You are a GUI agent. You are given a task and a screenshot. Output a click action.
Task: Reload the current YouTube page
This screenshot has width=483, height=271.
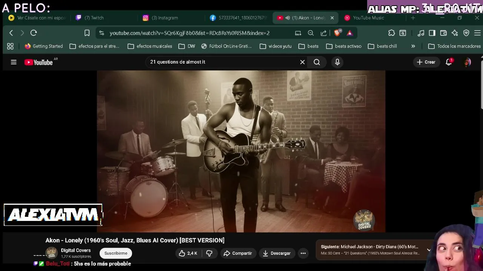[34, 33]
